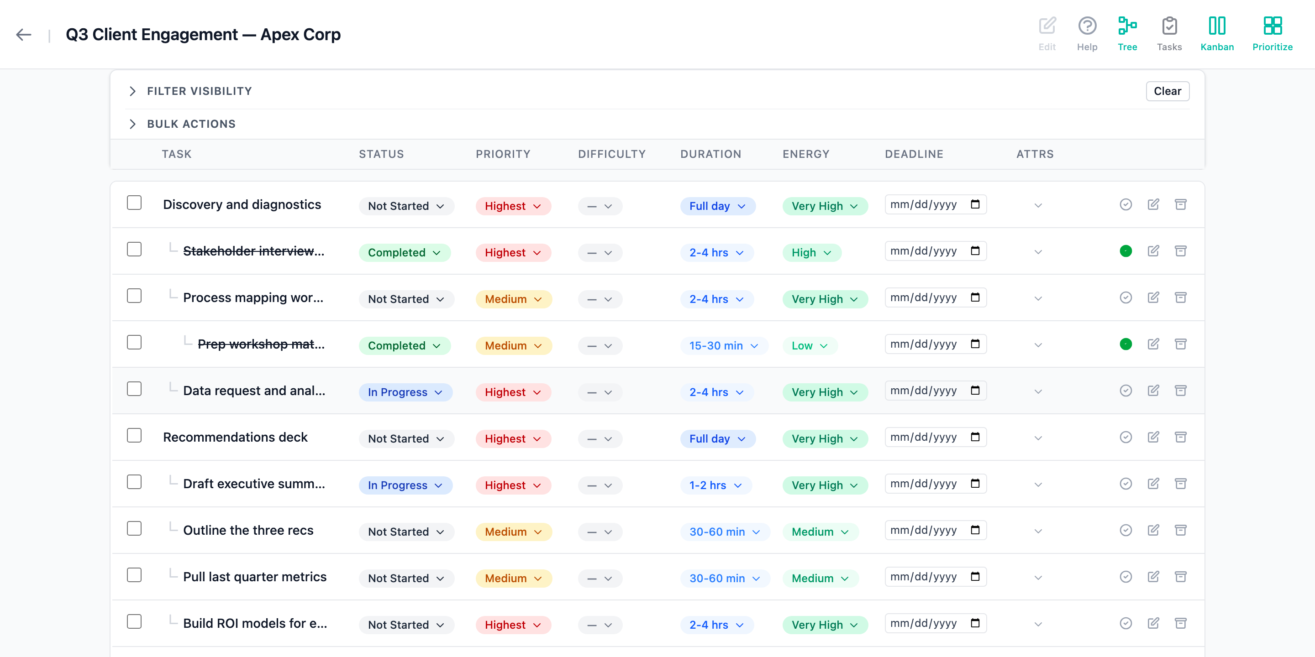Open status dropdown for Discovery and diagnostics
The height and width of the screenshot is (657, 1315).
click(406, 206)
